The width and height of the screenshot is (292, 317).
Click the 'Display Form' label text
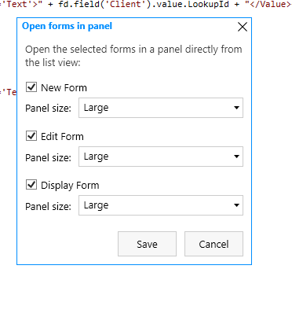pyautogui.click(x=70, y=186)
